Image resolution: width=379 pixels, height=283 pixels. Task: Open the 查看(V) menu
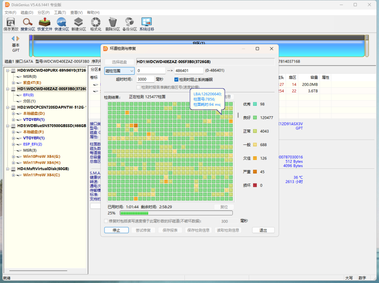pyautogui.click(x=76, y=13)
